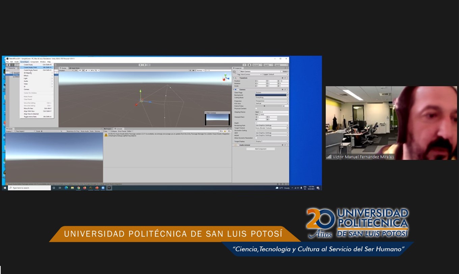Open the cloud services icon in toolbar
The height and width of the screenshot is (274, 459).
249,65
